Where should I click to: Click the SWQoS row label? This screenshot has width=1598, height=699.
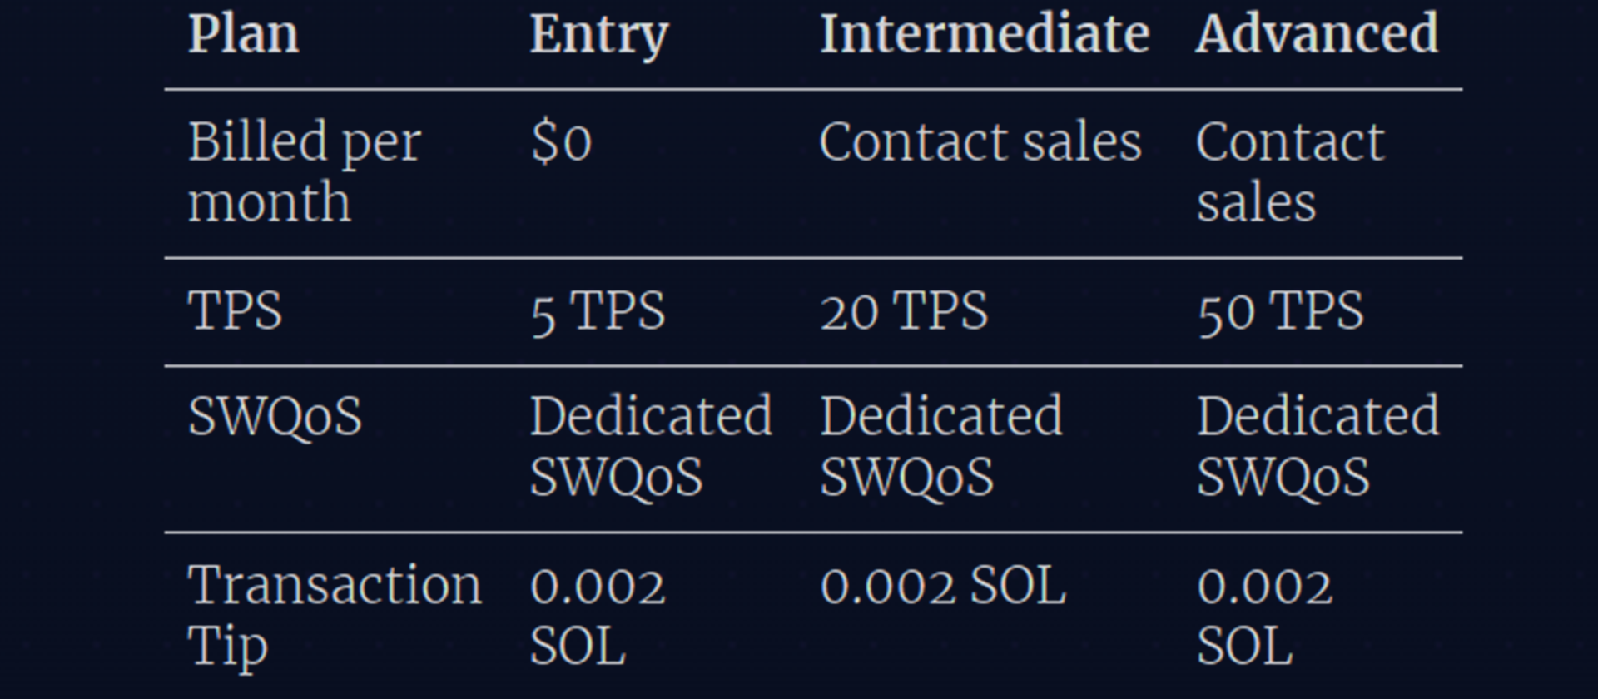pyautogui.click(x=275, y=416)
